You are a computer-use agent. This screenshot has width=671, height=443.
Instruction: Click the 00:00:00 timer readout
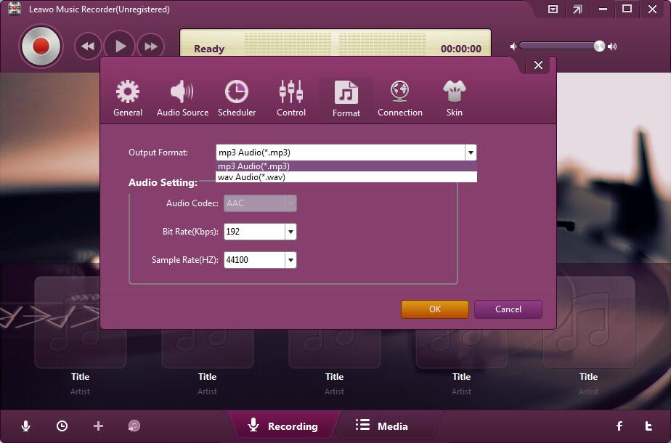click(x=461, y=49)
